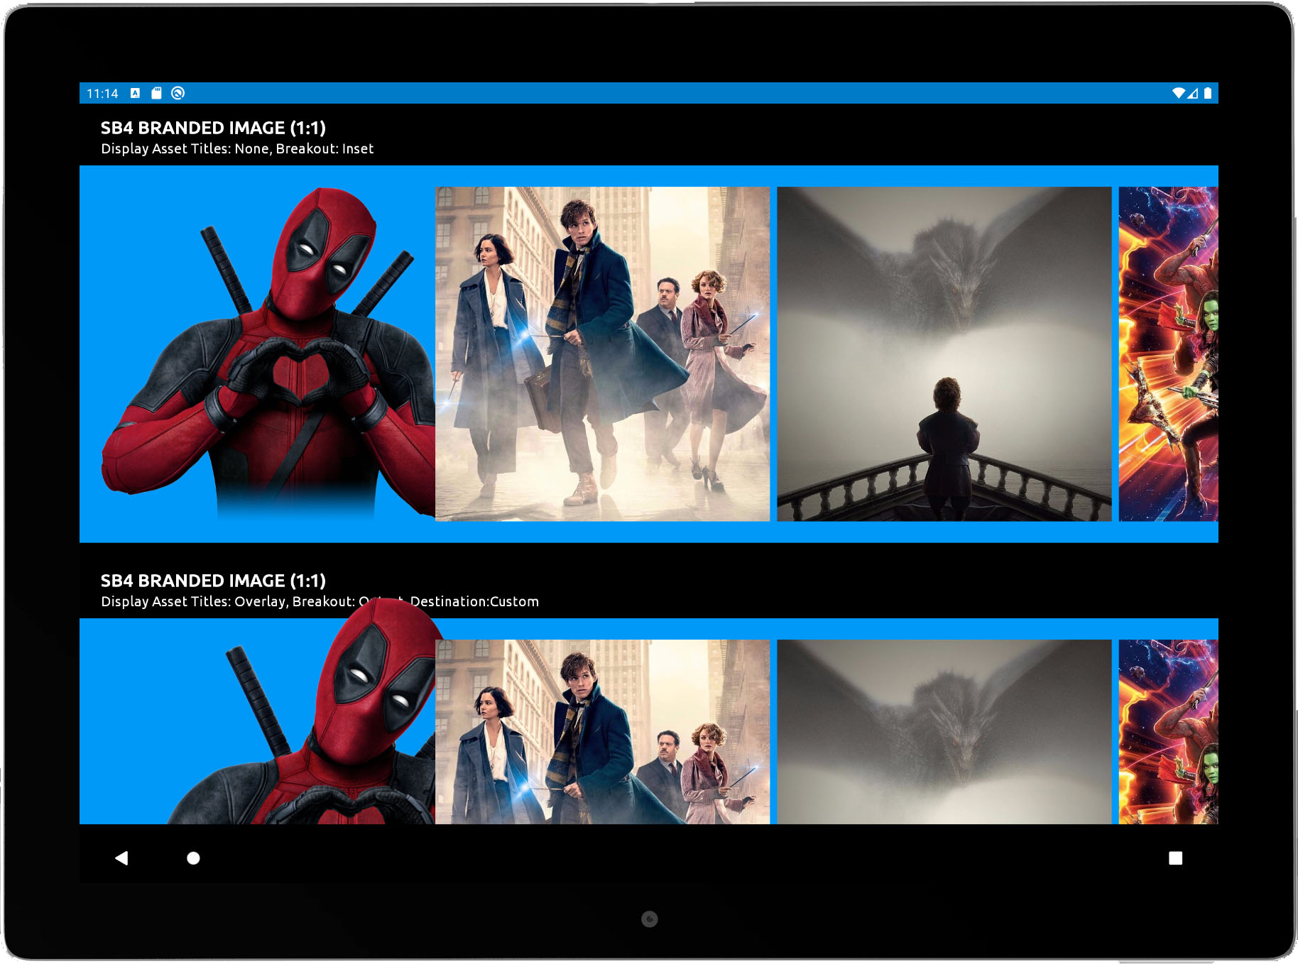Tap the Android back navigation button

pyautogui.click(x=121, y=858)
